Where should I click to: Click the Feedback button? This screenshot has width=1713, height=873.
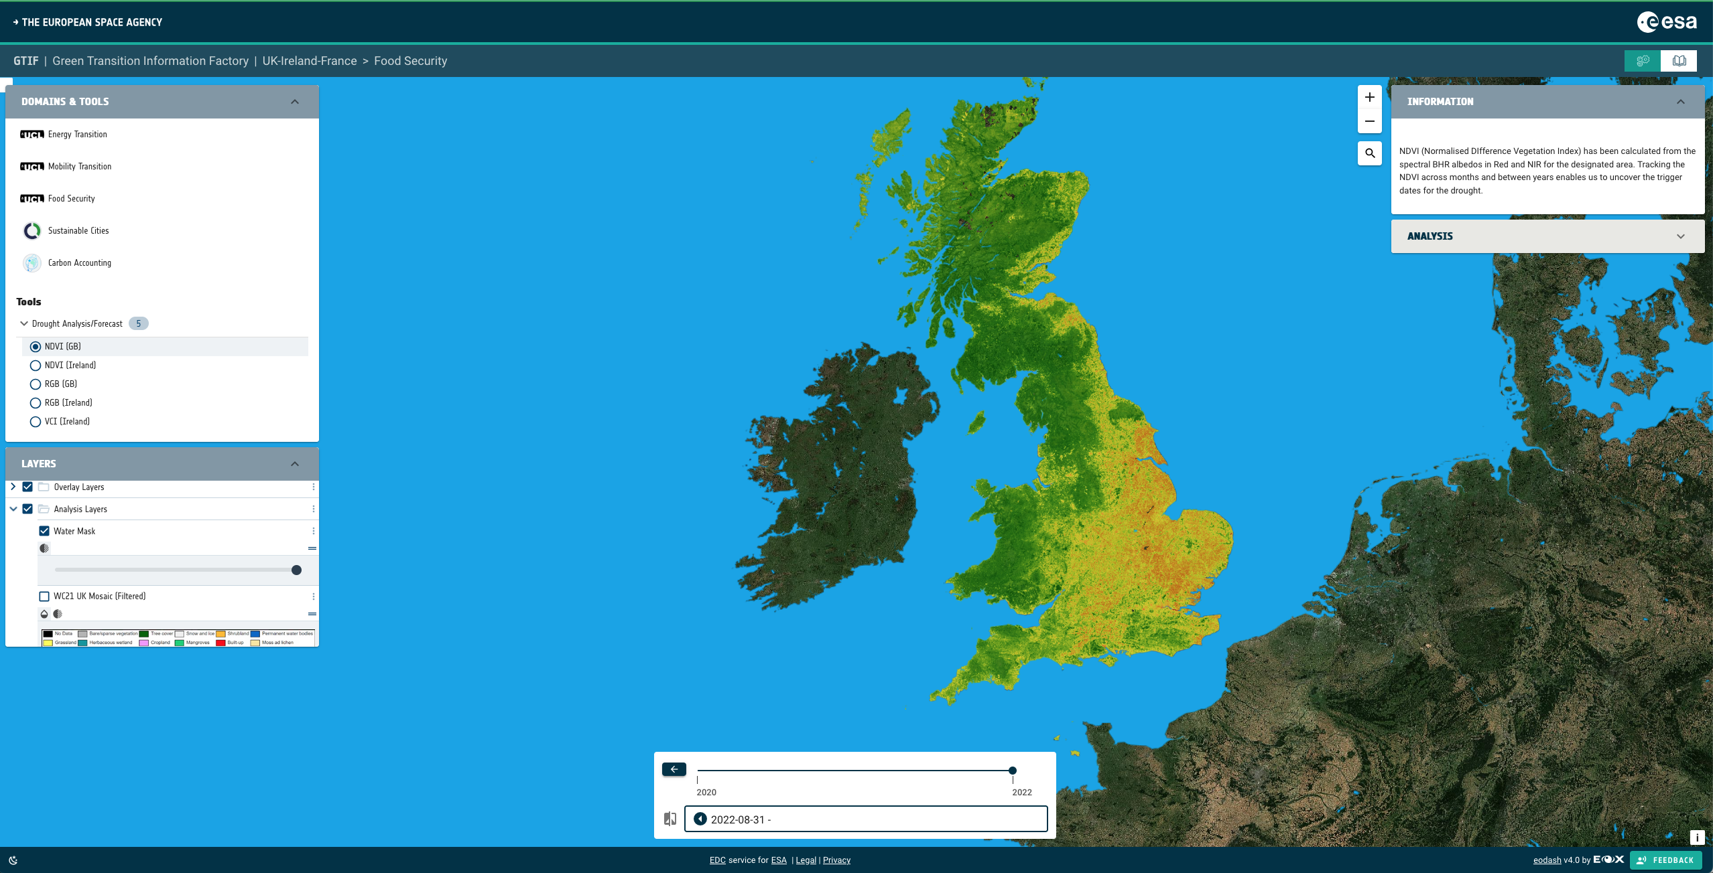pyautogui.click(x=1665, y=860)
